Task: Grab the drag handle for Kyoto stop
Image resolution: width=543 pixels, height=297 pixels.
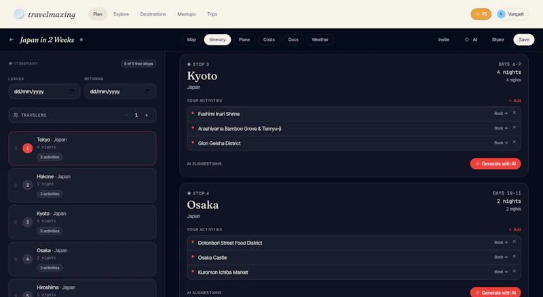Action: [x=16, y=222]
